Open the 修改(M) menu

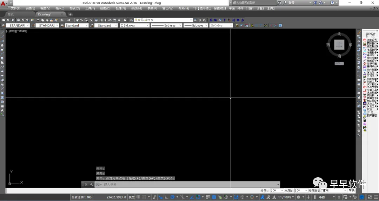[137, 8]
